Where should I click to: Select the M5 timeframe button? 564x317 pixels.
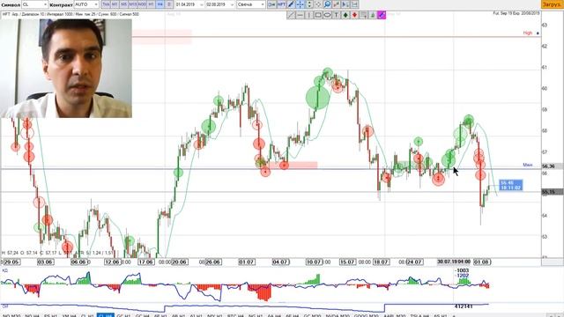123,4
